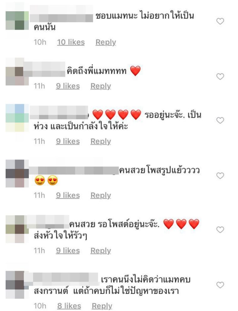238x311 pixels.
Task: Reply to the last comment about สงกรานต์
Action: tap(102, 306)
